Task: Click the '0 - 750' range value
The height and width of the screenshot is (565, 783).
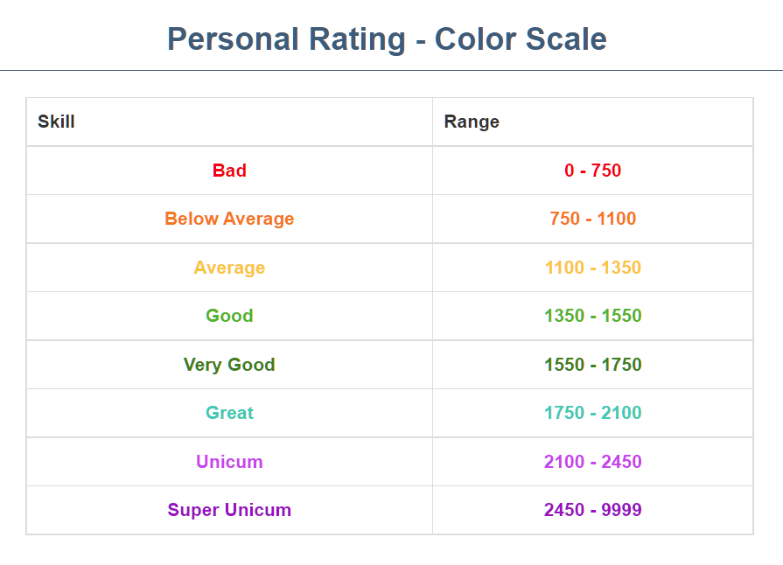Action: [x=592, y=171]
